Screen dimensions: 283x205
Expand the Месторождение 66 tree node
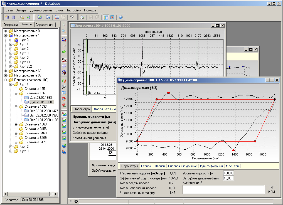pos(6,71)
